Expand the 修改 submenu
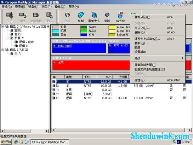193x145 pixels. pos(158,58)
